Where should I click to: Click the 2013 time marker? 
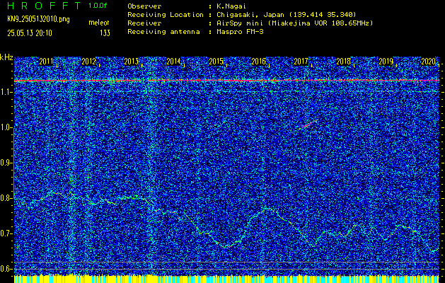point(131,62)
